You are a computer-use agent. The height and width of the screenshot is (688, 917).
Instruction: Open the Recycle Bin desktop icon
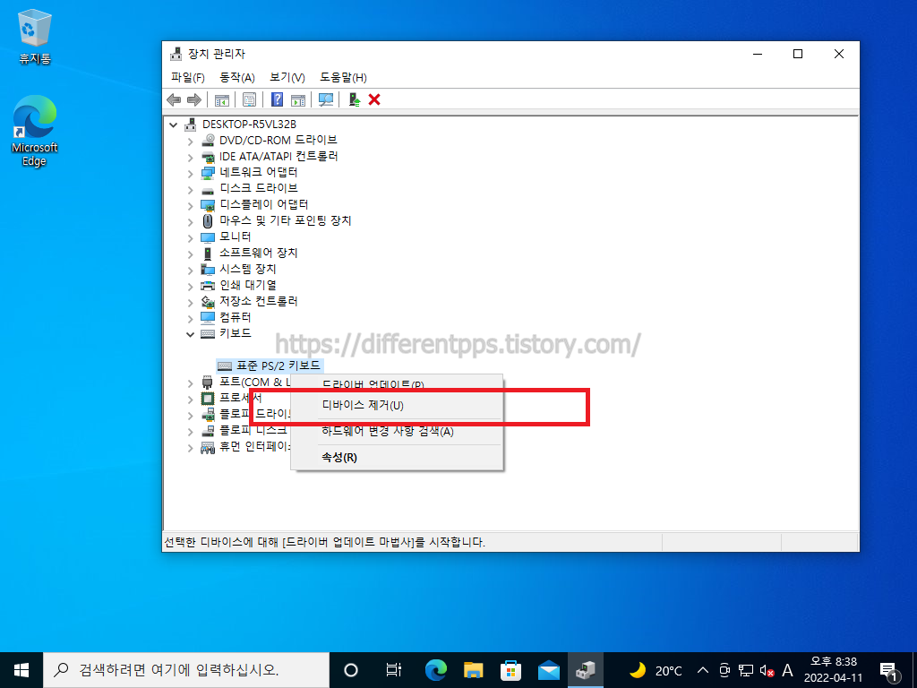[35, 36]
